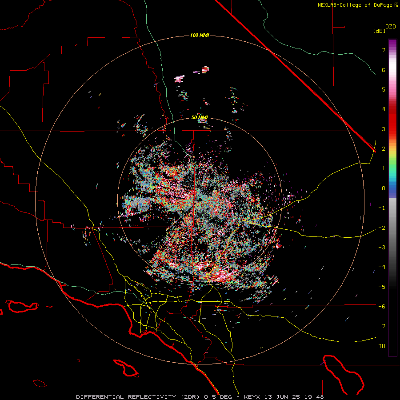Click the 5 value on color scale
This screenshot has height=400, width=400.
pos(384,89)
